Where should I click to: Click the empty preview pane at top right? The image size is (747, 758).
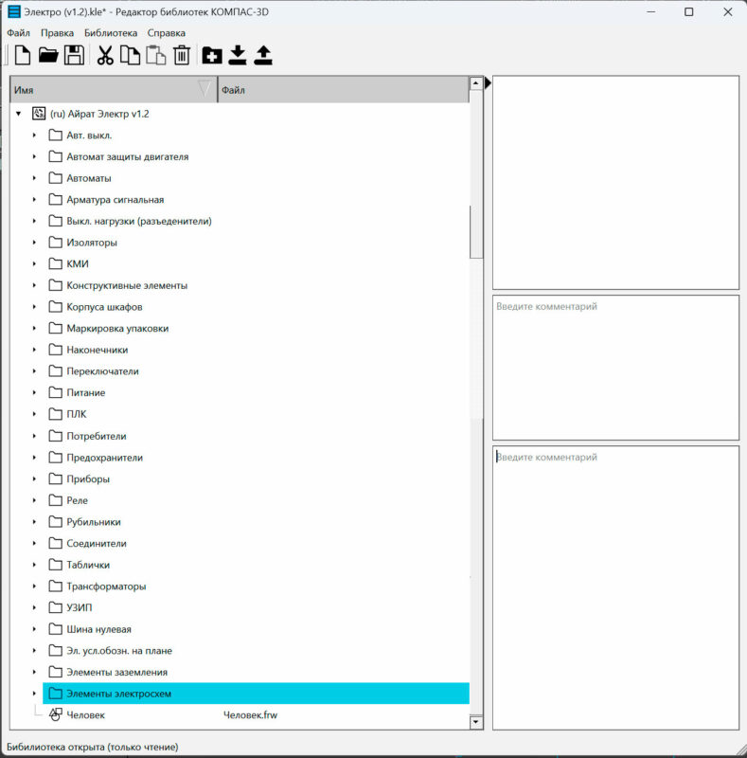pos(615,183)
